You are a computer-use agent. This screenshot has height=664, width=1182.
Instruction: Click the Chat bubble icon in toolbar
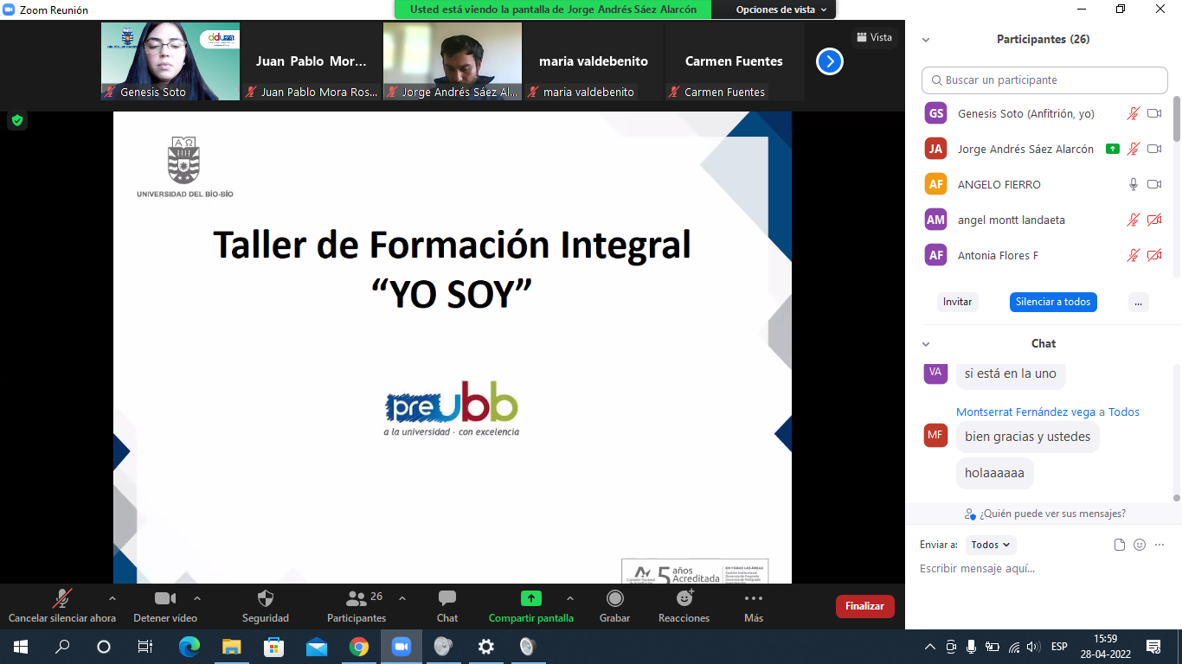tap(447, 598)
